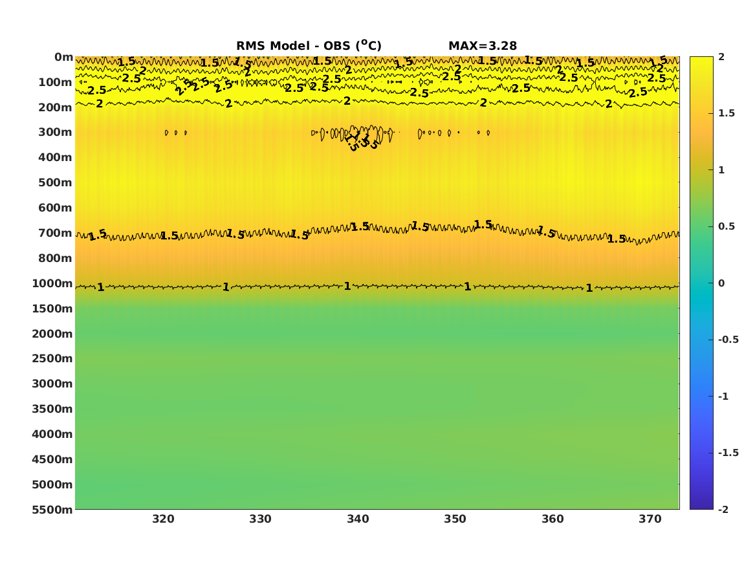
Task: Click the colorbar tick label '0.5'
Action: pyautogui.click(x=726, y=226)
